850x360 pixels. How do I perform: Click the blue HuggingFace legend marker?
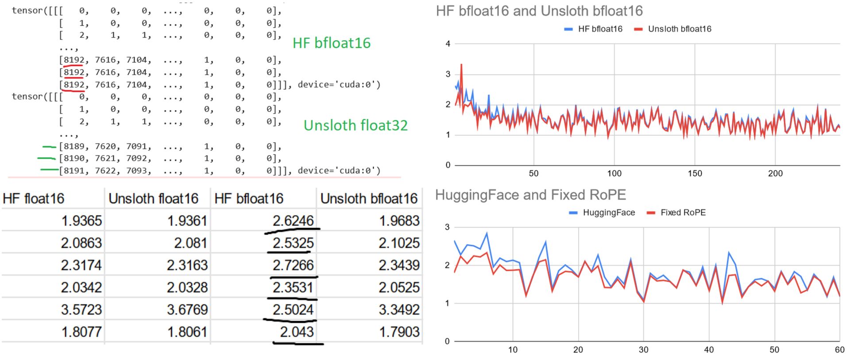point(573,213)
